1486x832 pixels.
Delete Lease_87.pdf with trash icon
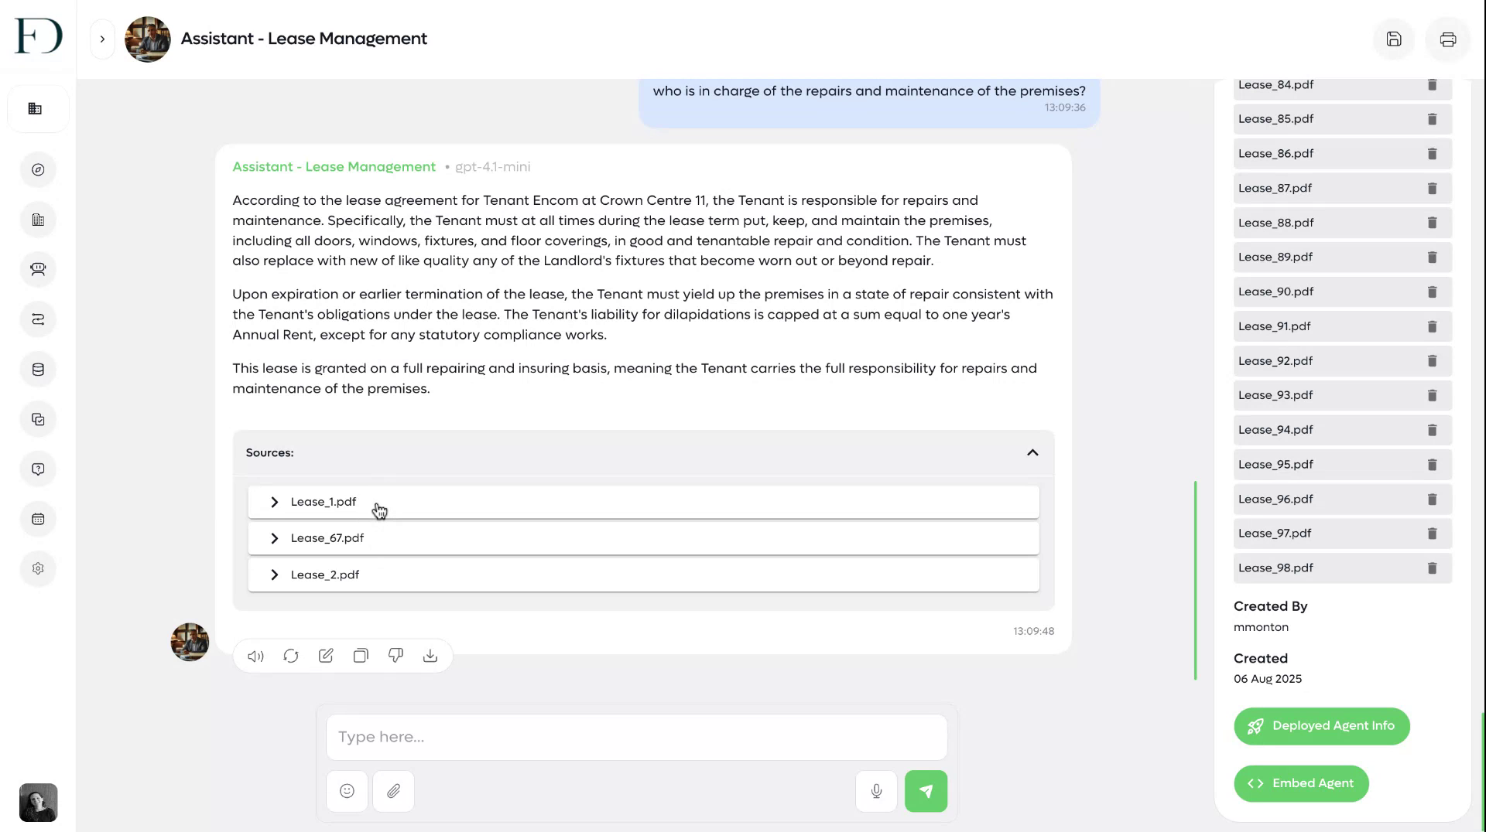click(1432, 189)
